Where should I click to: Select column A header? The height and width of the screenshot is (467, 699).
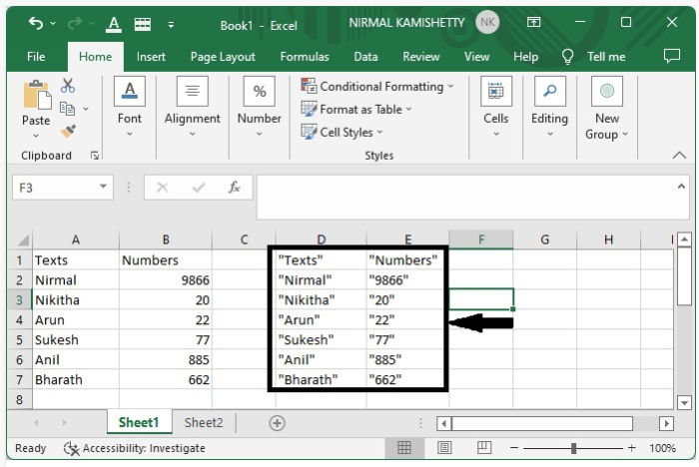pyautogui.click(x=76, y=239)
